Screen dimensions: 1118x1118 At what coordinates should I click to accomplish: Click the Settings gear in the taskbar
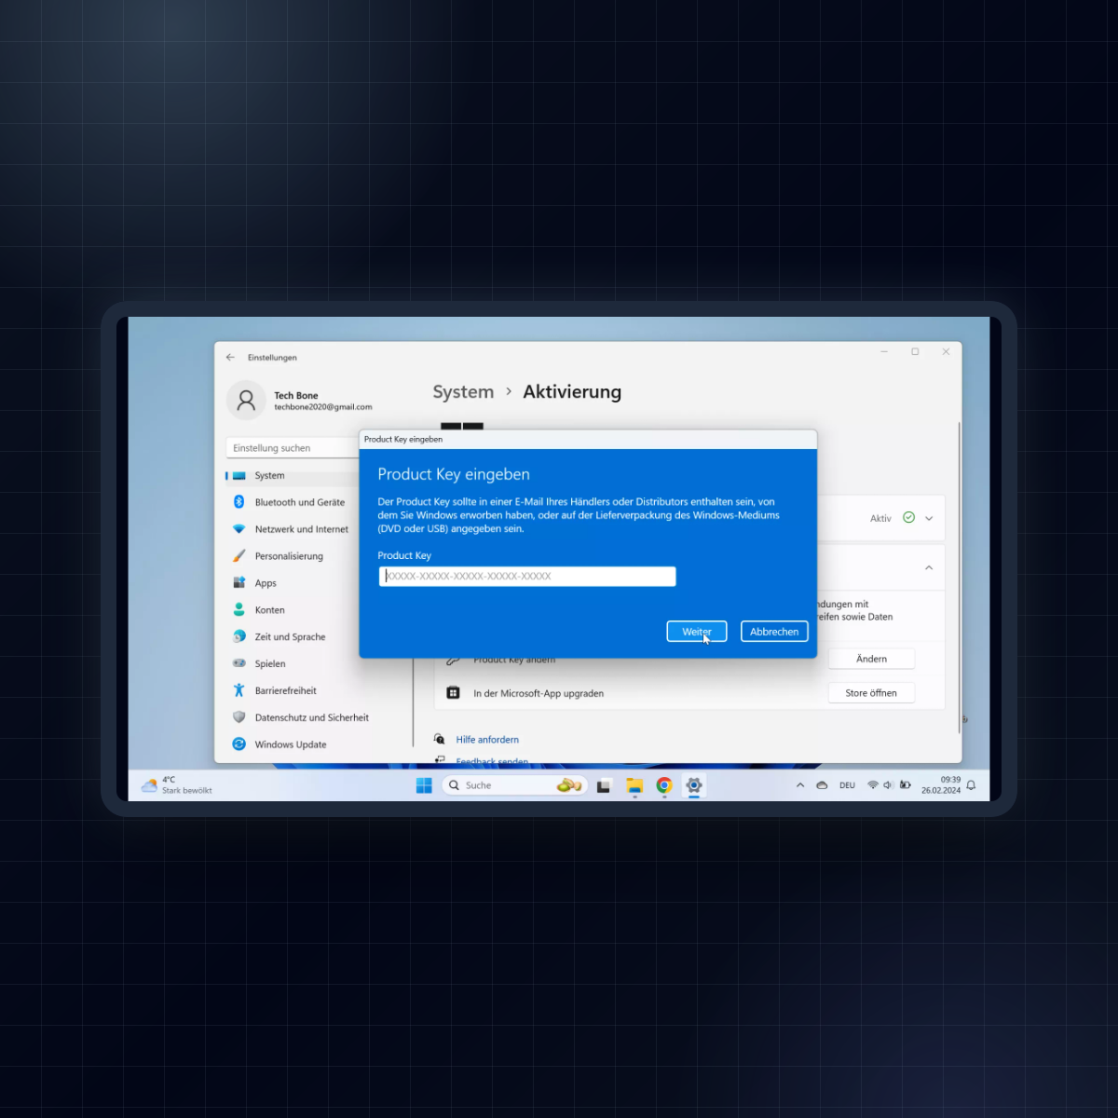pyautogui.click(x=694, y=785)
